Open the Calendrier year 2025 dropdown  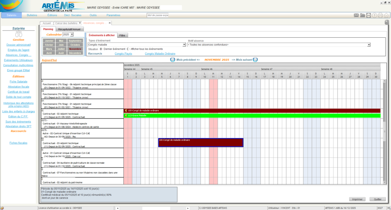[72, 35]
